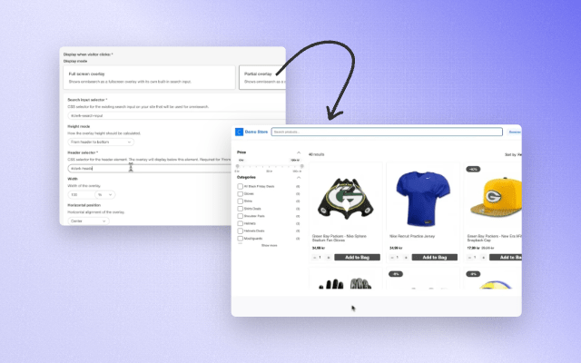Click the 40 results count text
The image size is (581, 363).
pyautogui.click(x=317, y=154)
